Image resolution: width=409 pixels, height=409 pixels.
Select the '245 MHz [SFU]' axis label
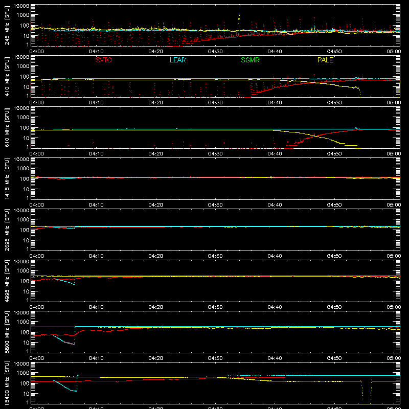(7, 25)
